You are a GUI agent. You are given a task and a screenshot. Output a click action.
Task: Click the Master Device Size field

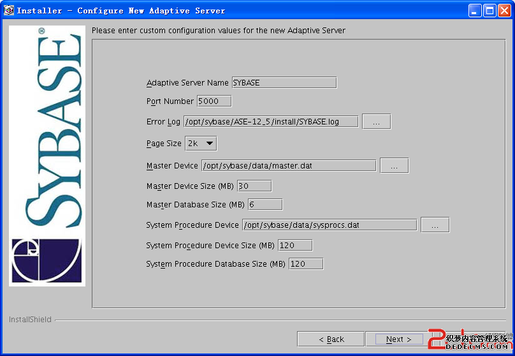pyautogui.click(x=254, y=186)
